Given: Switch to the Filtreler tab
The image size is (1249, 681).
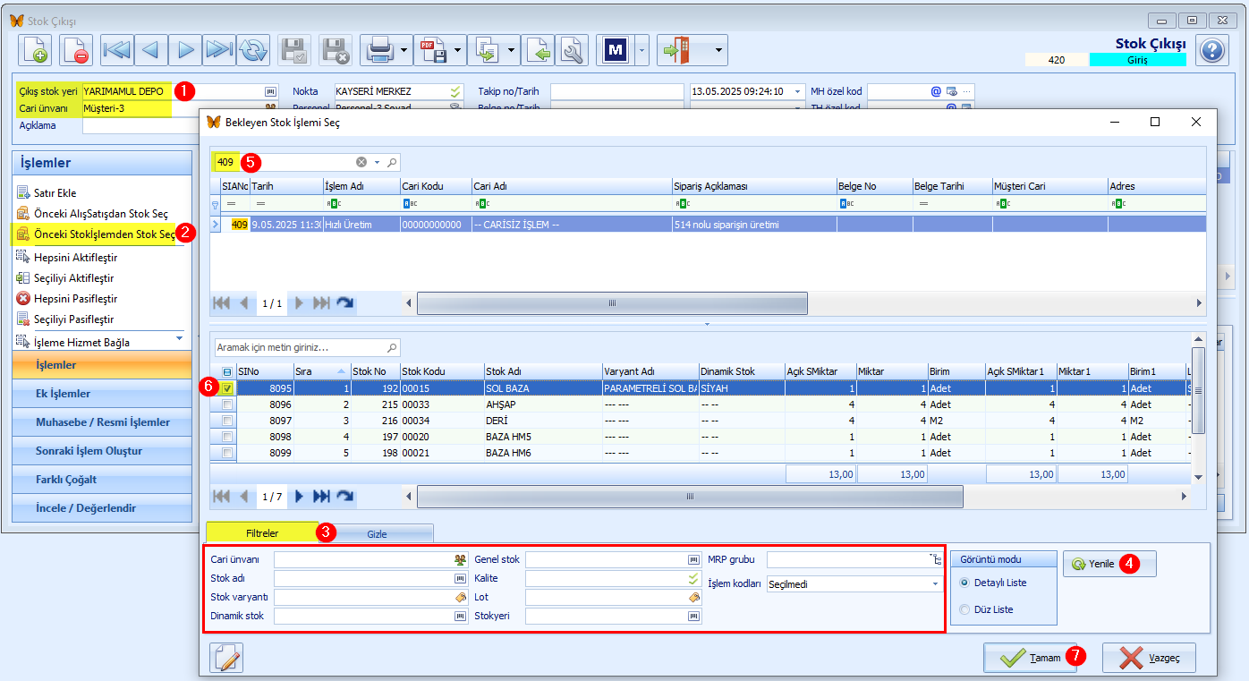Looking at the screenshot, I should click(262, 532).
